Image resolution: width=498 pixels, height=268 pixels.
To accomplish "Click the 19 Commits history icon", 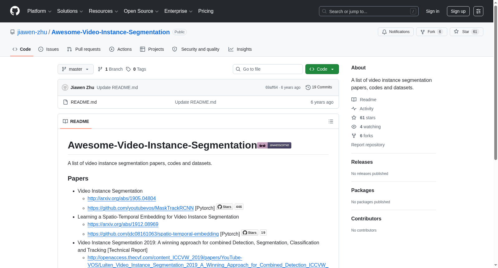I will (x=308, y=87).
